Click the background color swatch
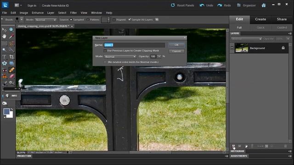This screenshot has width=294, height=165. tap(11, 115)
